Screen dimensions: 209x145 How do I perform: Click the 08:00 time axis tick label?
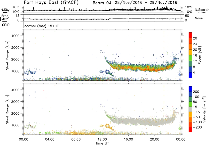click(x=76, y=140)
